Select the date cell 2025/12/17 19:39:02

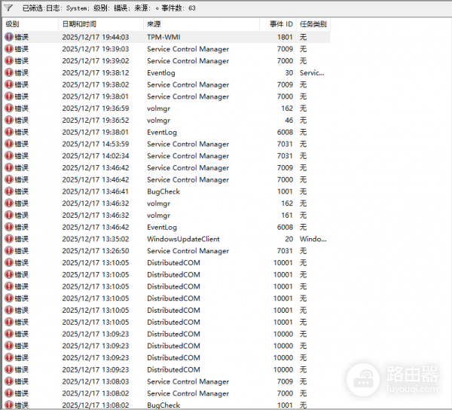click(x=96, y=61)
